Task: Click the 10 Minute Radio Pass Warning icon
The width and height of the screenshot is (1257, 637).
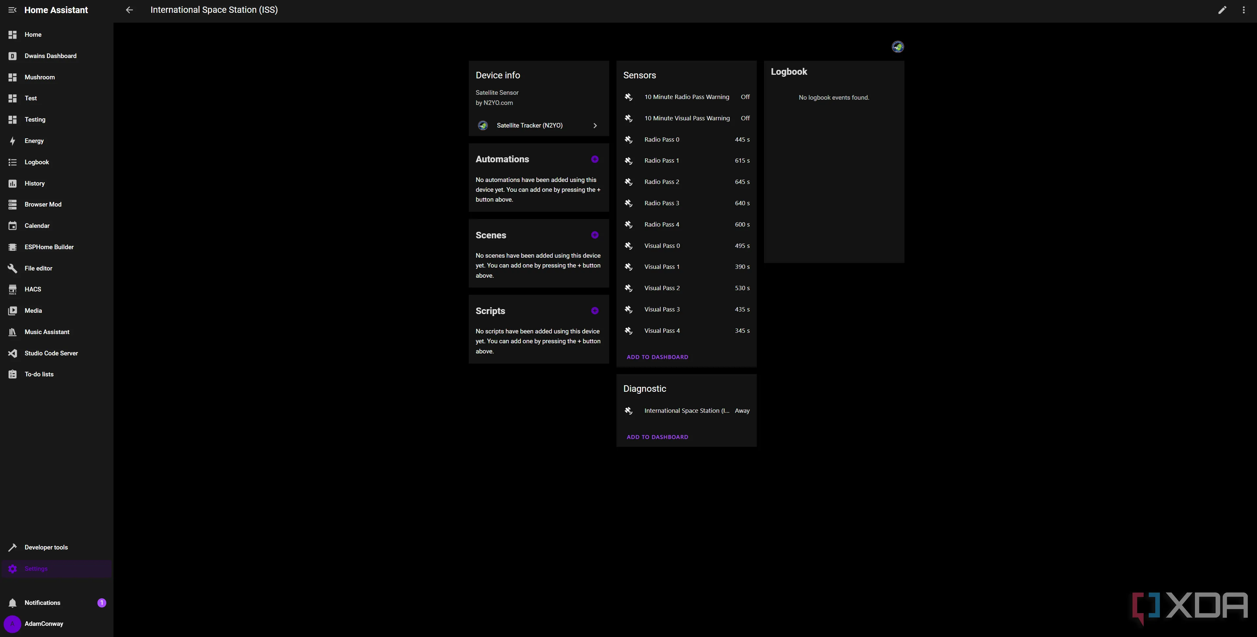Action: click(628, 97)
